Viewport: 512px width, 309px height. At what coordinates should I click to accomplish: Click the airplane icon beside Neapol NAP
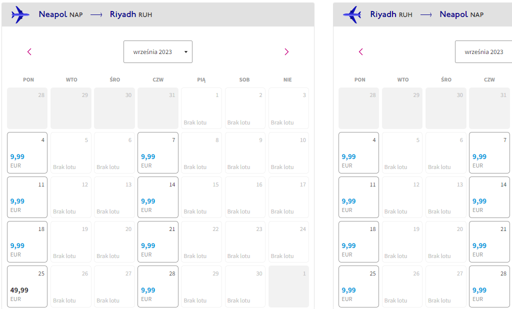point(20,14)
